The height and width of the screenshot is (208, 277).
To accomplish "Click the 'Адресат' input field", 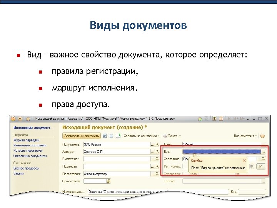I will coord(117,152).
